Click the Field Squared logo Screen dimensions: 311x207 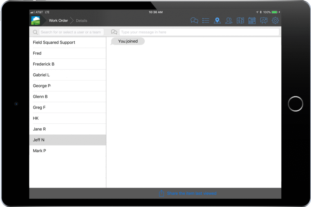pos(36,20)
